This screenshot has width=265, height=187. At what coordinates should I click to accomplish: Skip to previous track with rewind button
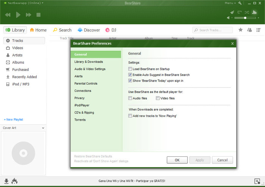[8, 15]
